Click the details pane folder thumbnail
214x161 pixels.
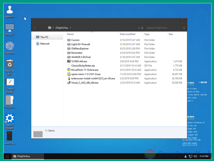pos(38,133)
